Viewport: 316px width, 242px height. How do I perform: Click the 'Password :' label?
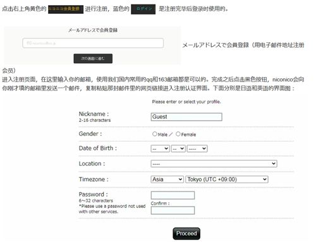click(x=93, y=195)
